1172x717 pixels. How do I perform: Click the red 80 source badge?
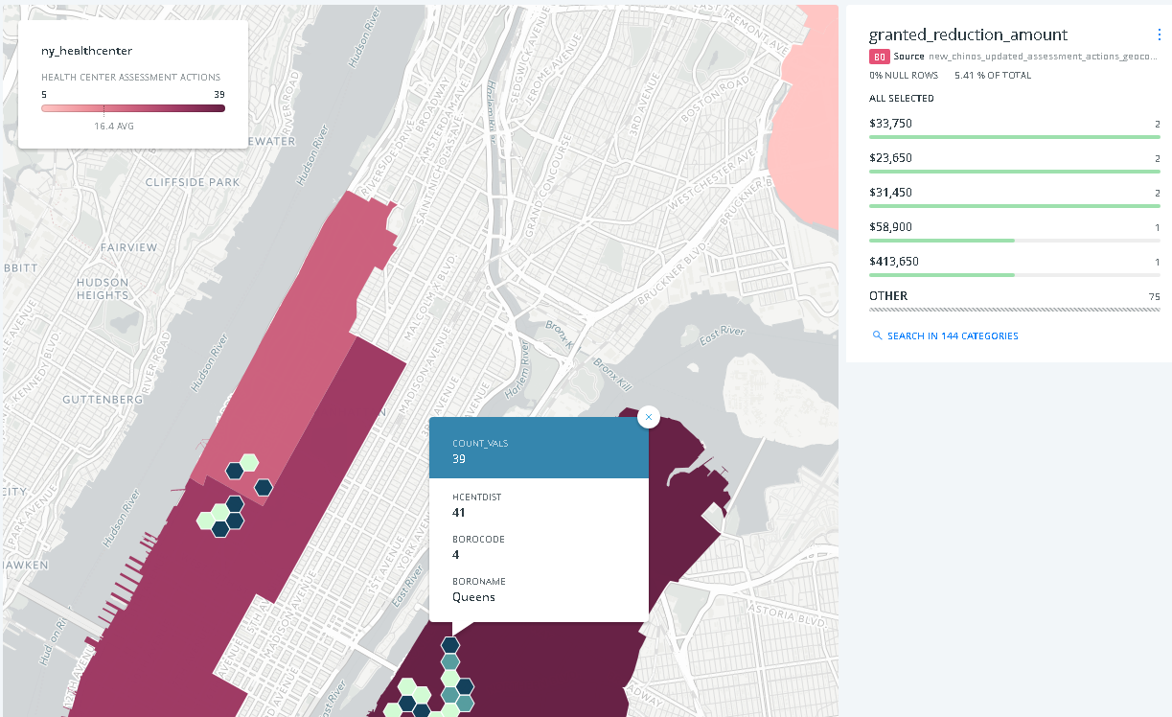coord(881,56)
